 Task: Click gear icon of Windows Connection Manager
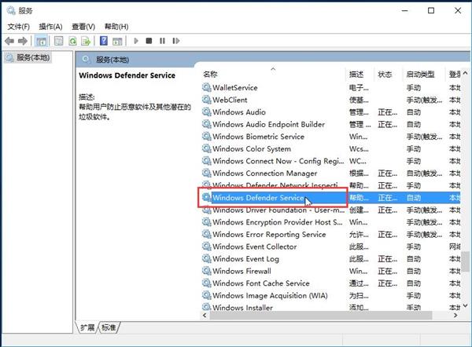point(206,173)
